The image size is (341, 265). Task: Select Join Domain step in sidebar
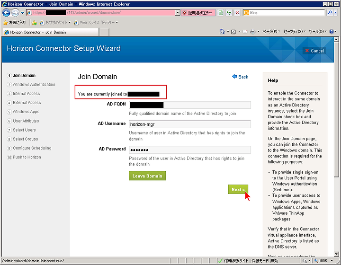[x=21, y=75]
